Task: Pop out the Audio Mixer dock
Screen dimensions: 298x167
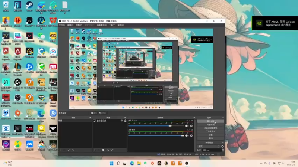Action: (194, 118)
